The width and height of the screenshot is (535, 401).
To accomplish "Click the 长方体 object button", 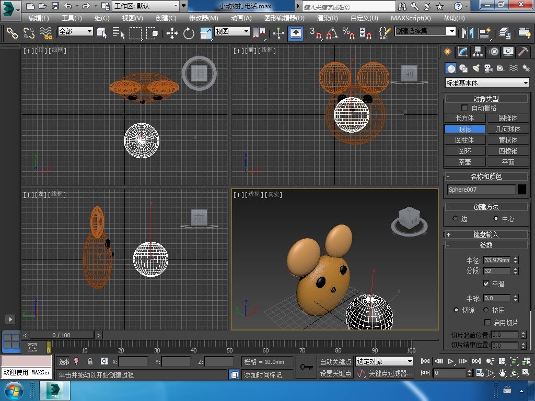I will click(464, 118).
